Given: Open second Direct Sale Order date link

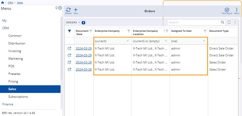Looking at the screenshot, I should tap(84, 55).
